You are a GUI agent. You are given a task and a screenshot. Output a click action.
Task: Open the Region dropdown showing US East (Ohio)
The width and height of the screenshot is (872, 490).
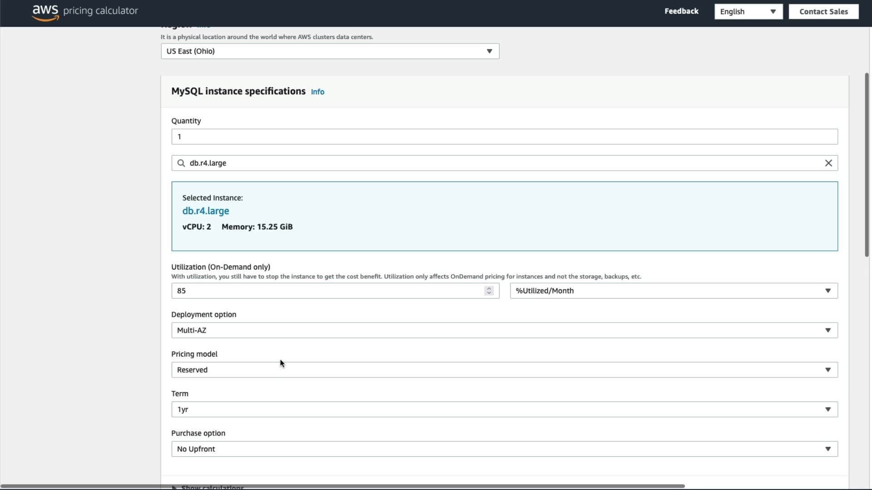tap(330, 51)
